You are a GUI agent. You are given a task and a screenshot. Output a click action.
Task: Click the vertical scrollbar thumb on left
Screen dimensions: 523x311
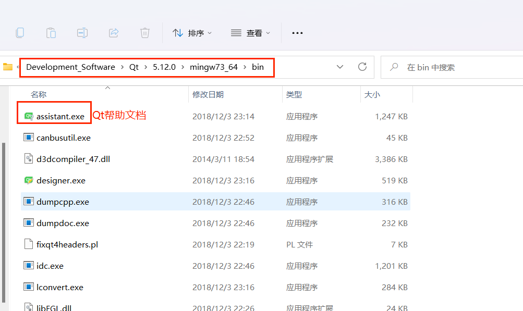4,222
